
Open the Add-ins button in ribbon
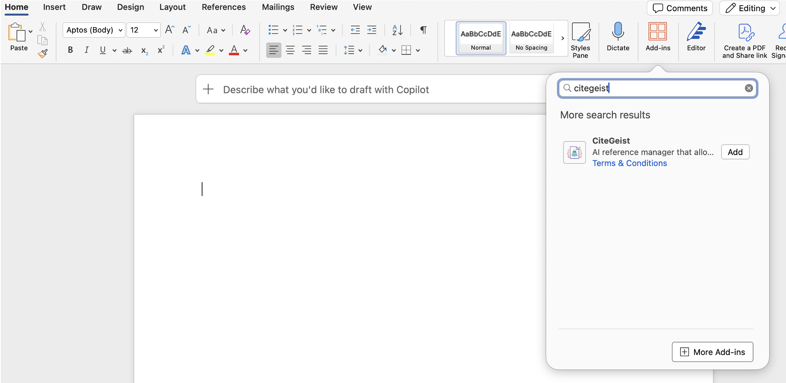pyautogui.click(x=658, y=37)
